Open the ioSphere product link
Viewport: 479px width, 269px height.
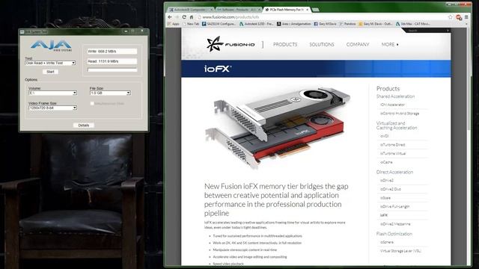point(387,242)
